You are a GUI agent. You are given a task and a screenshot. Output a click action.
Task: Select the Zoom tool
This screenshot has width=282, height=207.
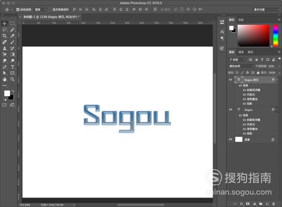pyautogui.click(x=13, y=79)
